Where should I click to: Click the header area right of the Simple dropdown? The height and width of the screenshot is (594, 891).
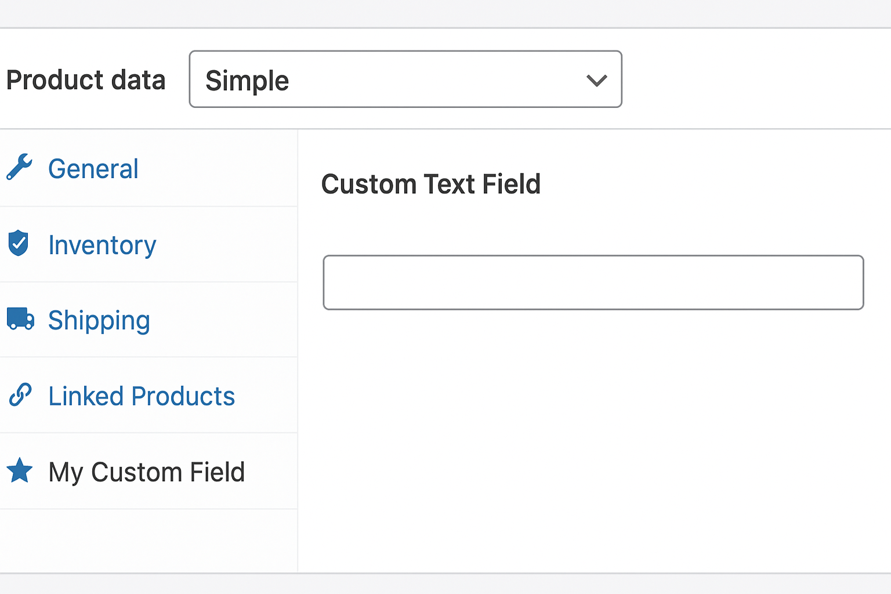coord(754,79)
